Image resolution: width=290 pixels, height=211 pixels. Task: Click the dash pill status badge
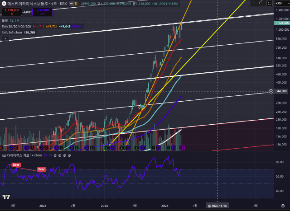71,4
